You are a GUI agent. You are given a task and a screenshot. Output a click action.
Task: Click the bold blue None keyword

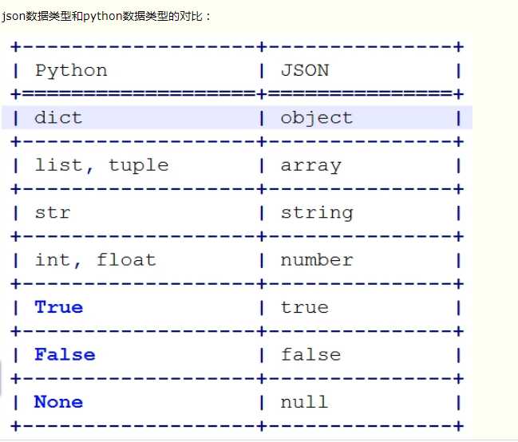(x=58, y=402)
